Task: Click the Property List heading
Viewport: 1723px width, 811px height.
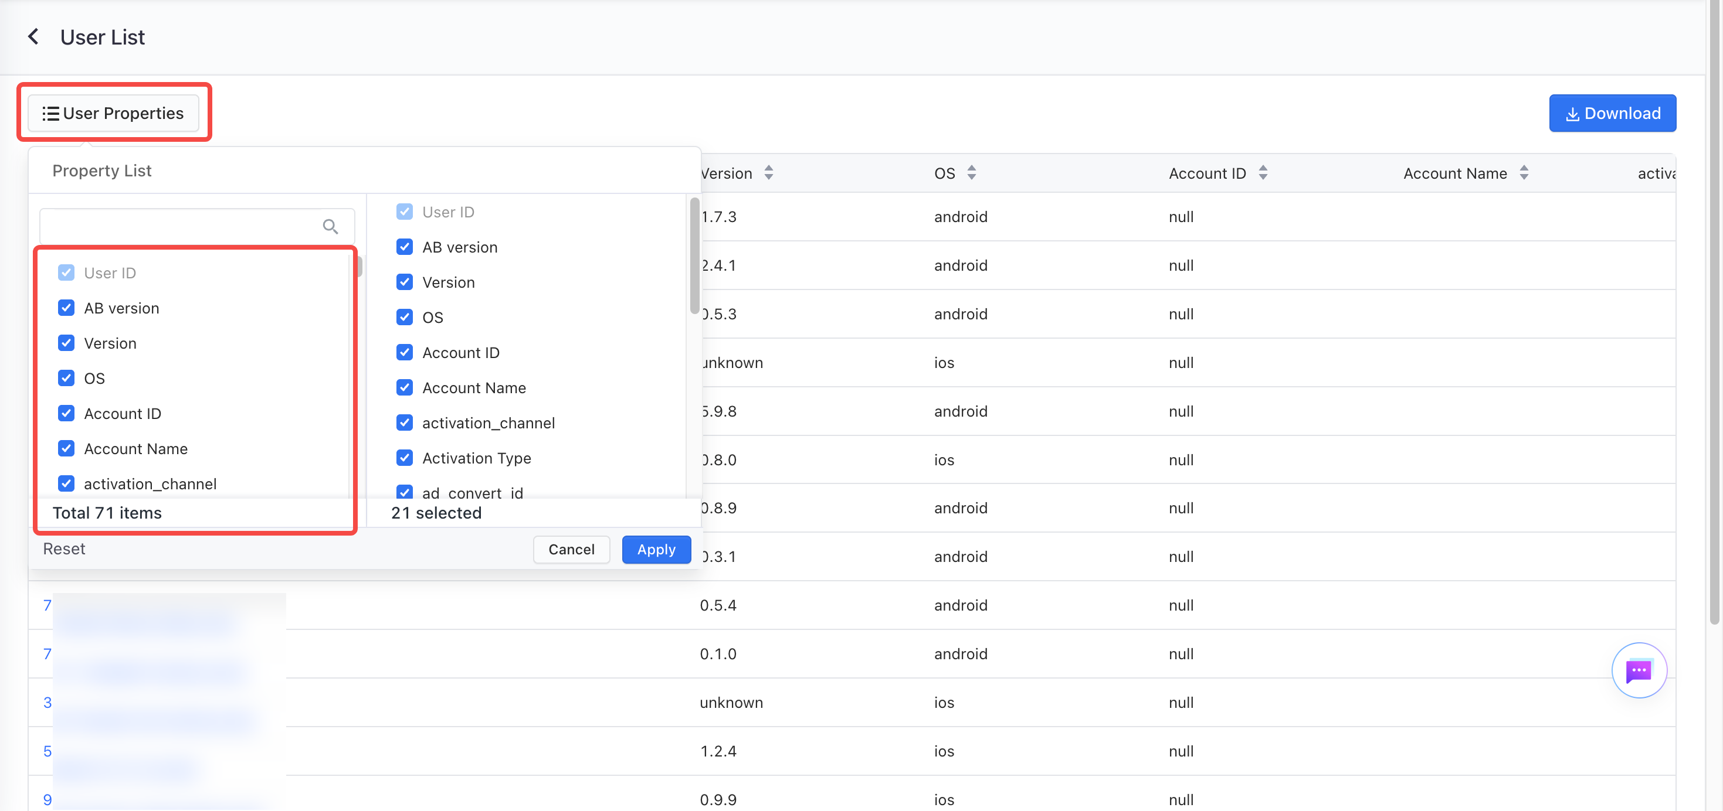Action: point(101,171)
